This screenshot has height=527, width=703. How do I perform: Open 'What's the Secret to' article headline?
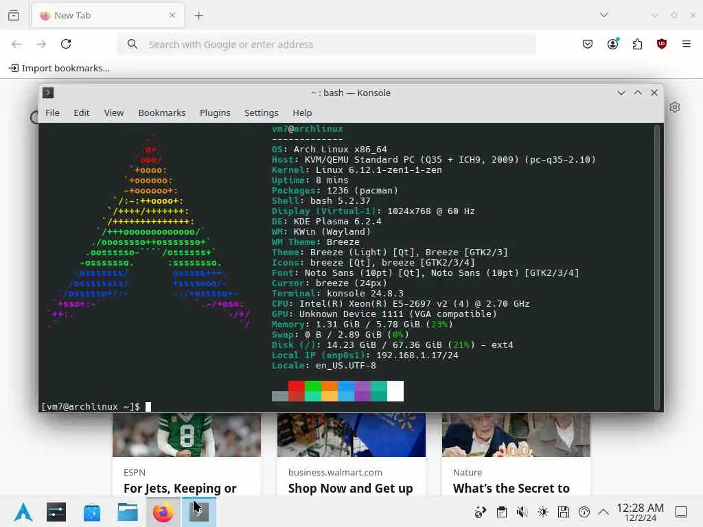tap(511, 489)
